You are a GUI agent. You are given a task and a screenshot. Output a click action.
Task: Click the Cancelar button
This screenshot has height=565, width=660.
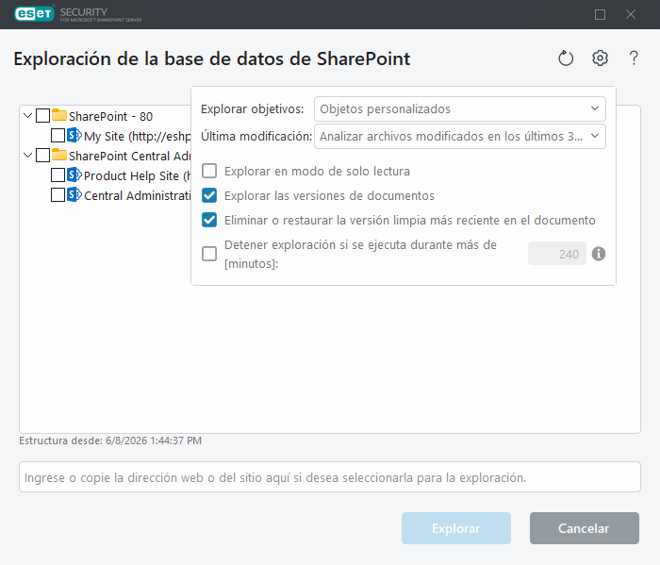click(x=585, y=528)
